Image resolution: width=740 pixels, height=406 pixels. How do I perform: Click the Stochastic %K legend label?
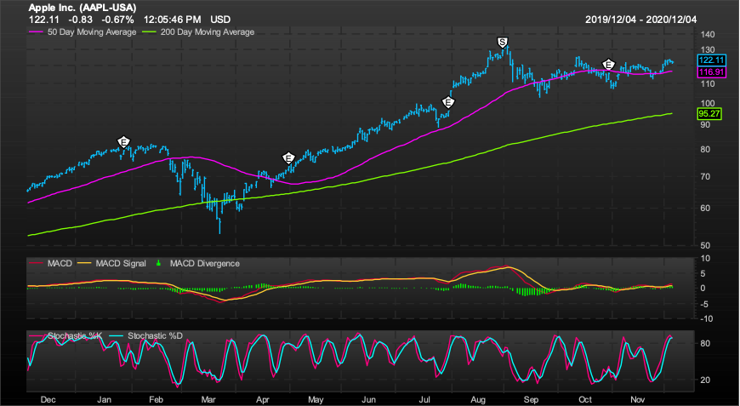coord(75,335)
